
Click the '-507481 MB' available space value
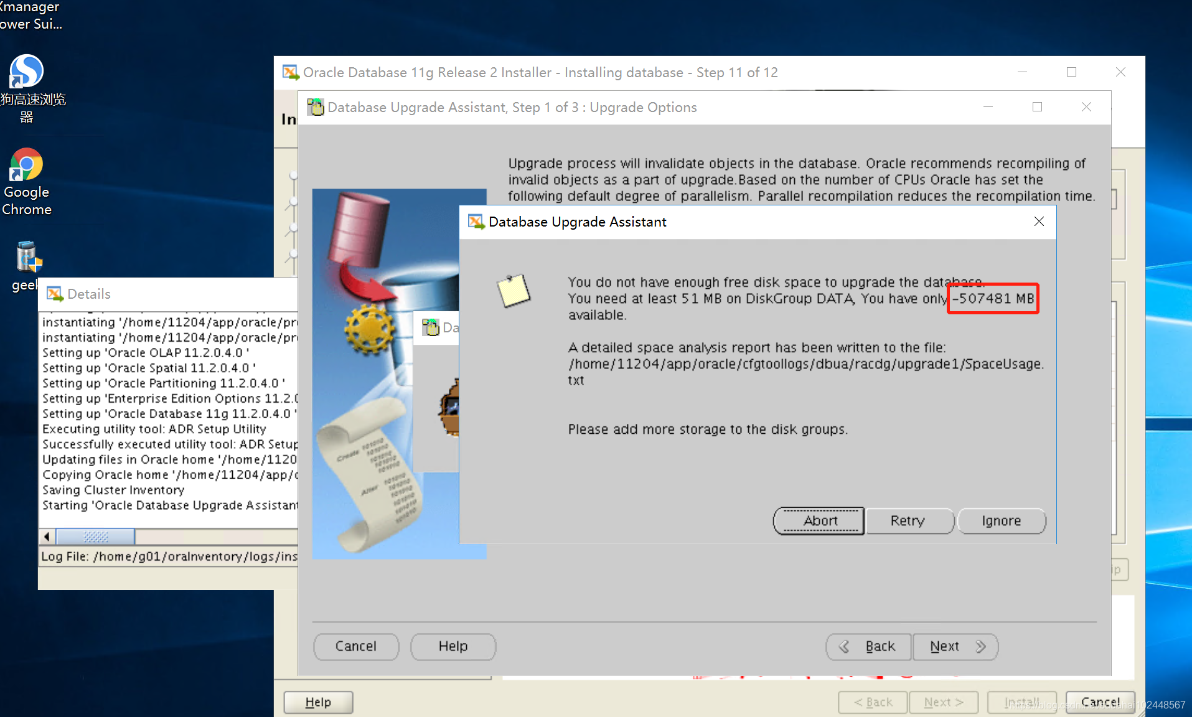point(993,299)
